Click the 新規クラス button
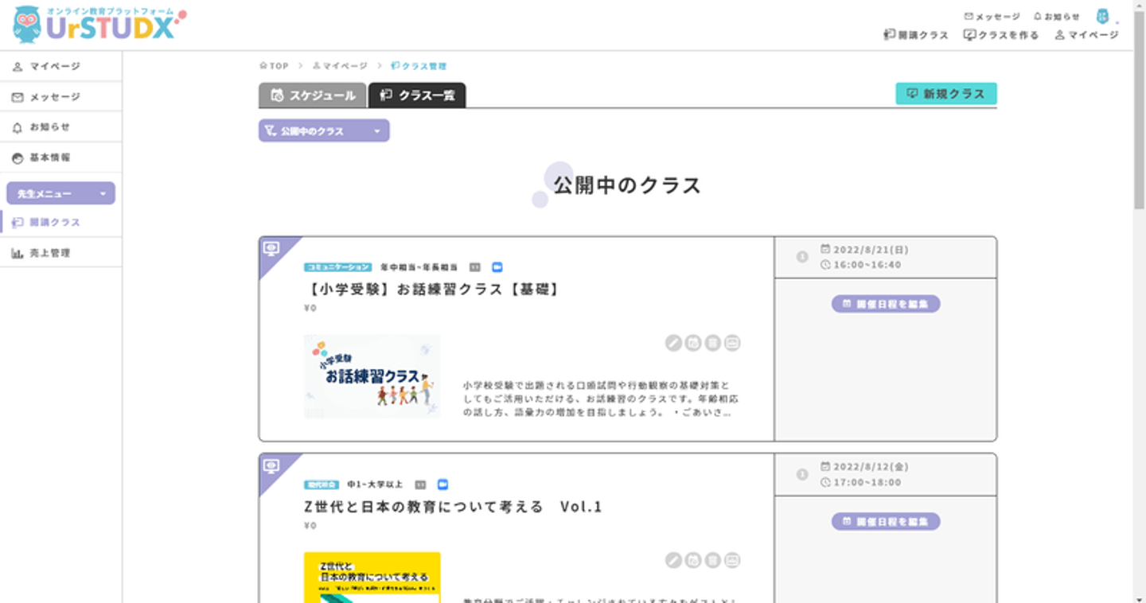 (x=946, y=94)
